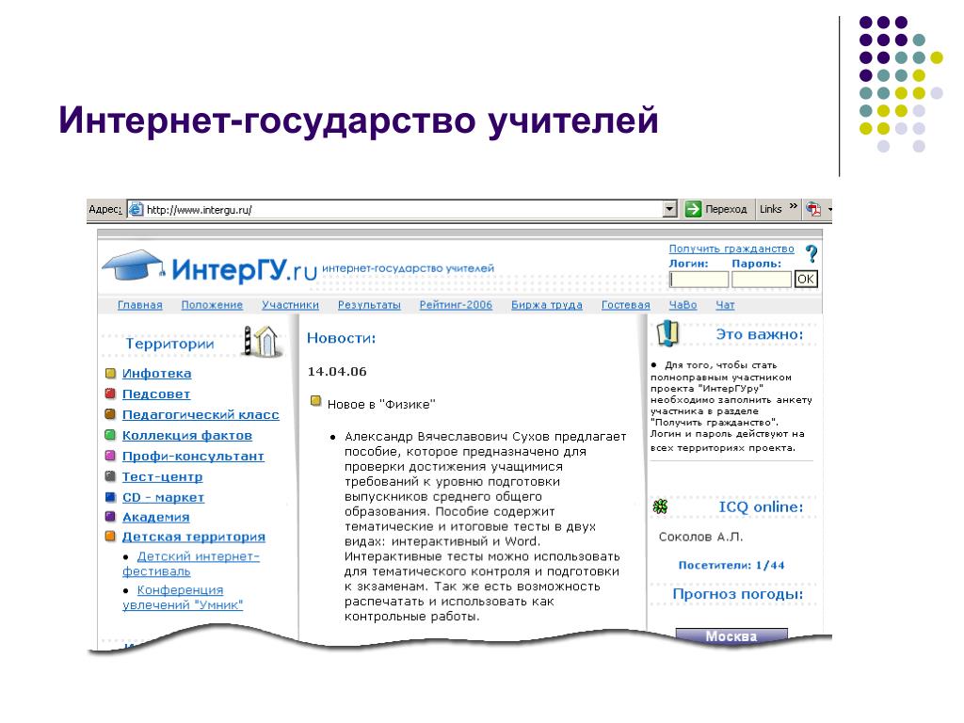Open the Академия link
Screen dimensions: 964x723
(x=156, y=517)
